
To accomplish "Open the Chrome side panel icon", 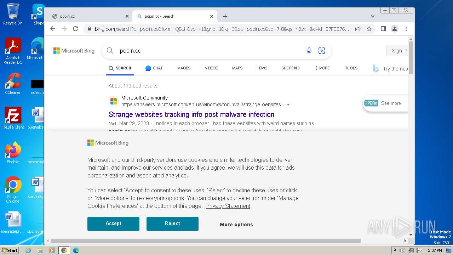I will tap(383, 29).
